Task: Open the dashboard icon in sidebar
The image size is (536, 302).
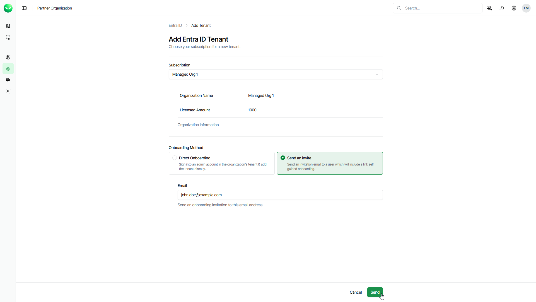Action: coord(8,26)
